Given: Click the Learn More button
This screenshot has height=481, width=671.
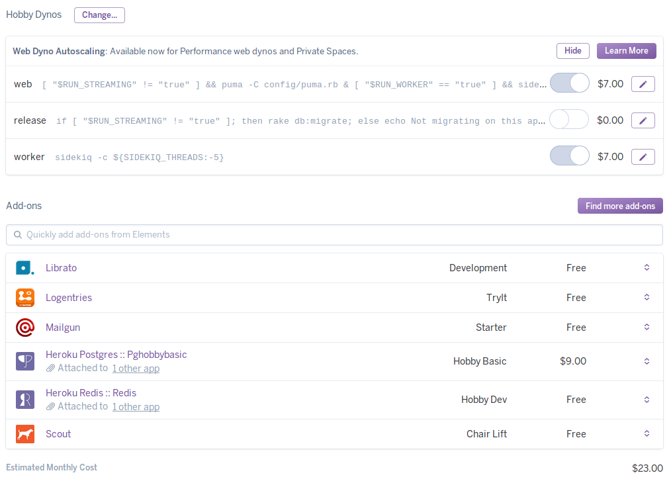Looking at the screenshot, I should coord(627,51).
